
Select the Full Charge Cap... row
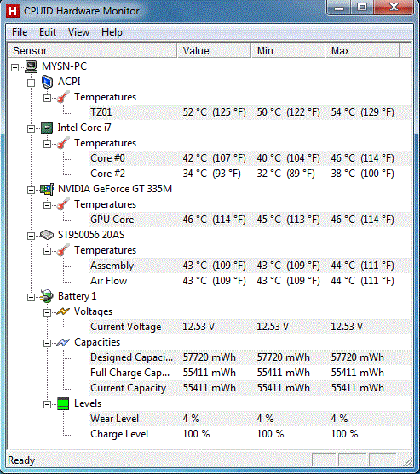click(x=250, y=373)
